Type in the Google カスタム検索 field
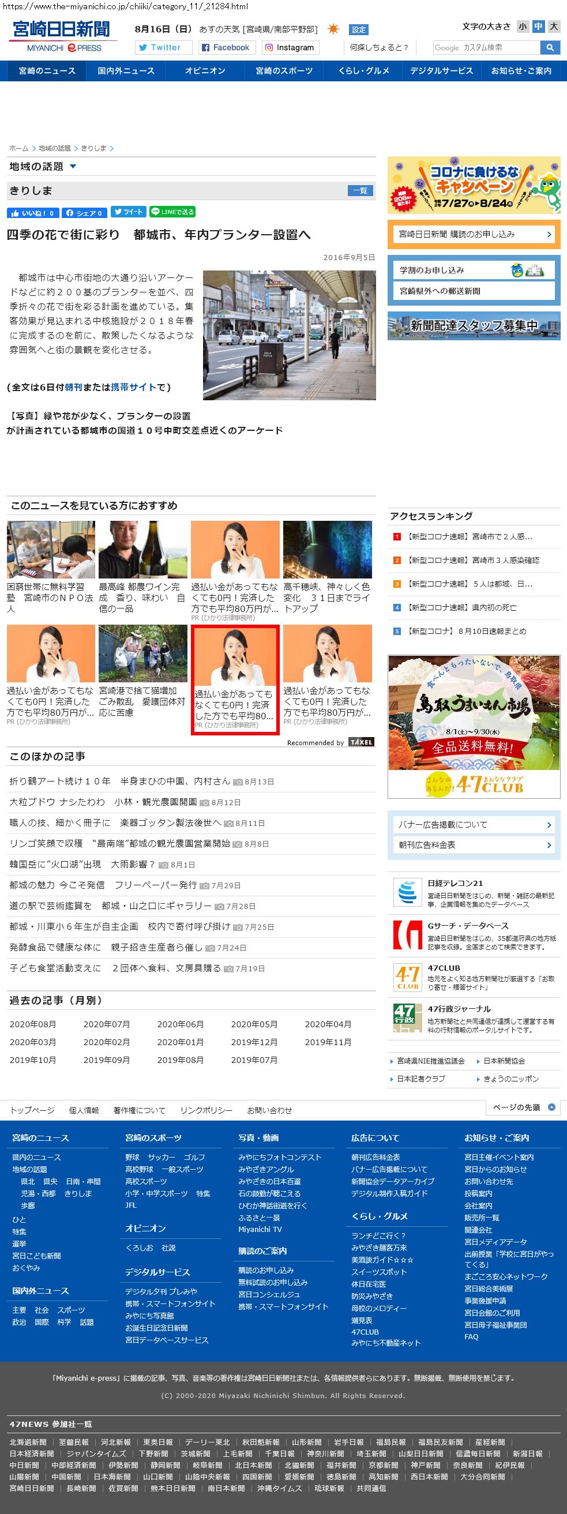The width and height of the screenshot is (567, 1514). [x=486, y=48]
